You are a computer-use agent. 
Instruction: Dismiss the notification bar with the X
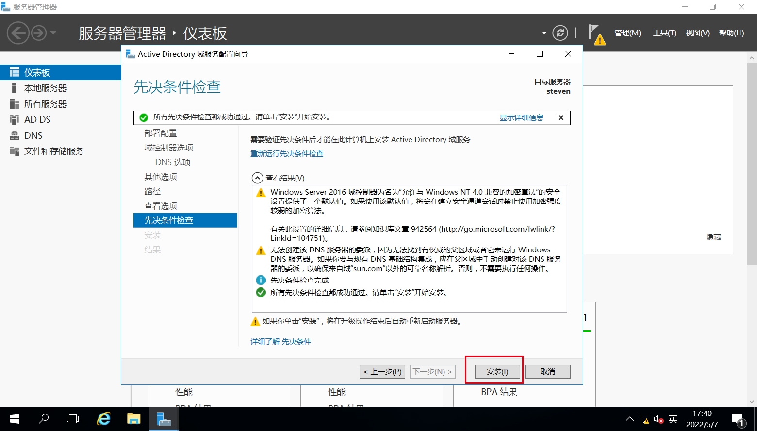tap(561, 117)
